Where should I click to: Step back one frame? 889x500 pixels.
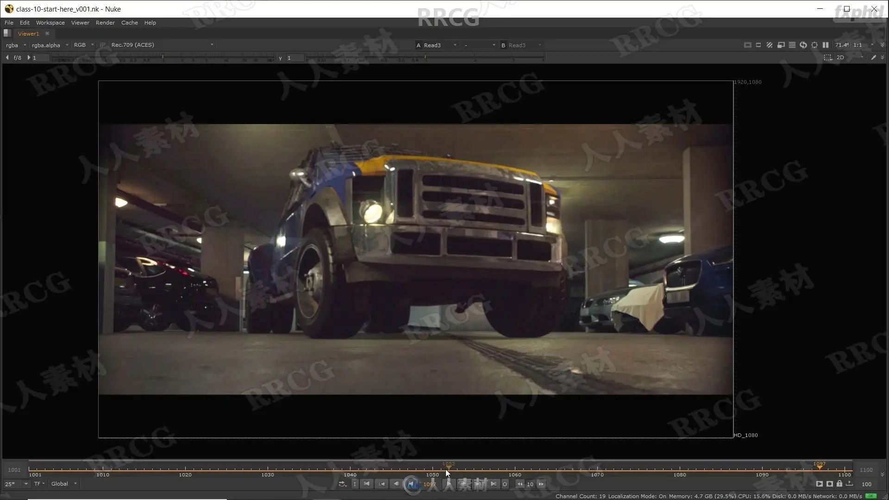click(x=396, y=484)
